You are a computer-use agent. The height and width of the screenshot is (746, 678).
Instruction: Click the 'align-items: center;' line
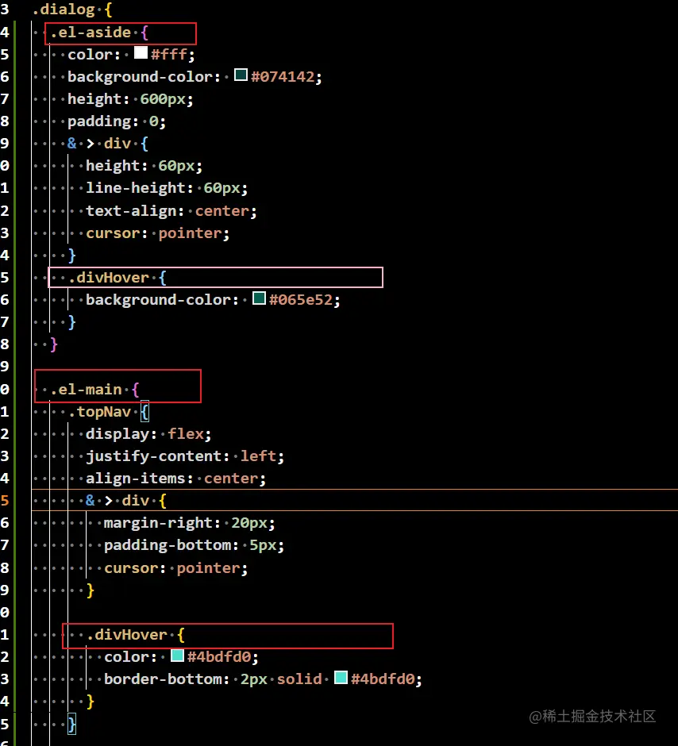pyautogui.click(x=175, y=478)
